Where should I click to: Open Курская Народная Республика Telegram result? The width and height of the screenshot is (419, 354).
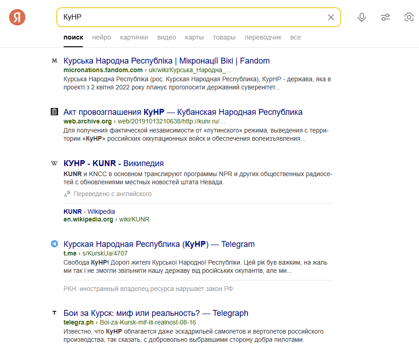(159, 244)
